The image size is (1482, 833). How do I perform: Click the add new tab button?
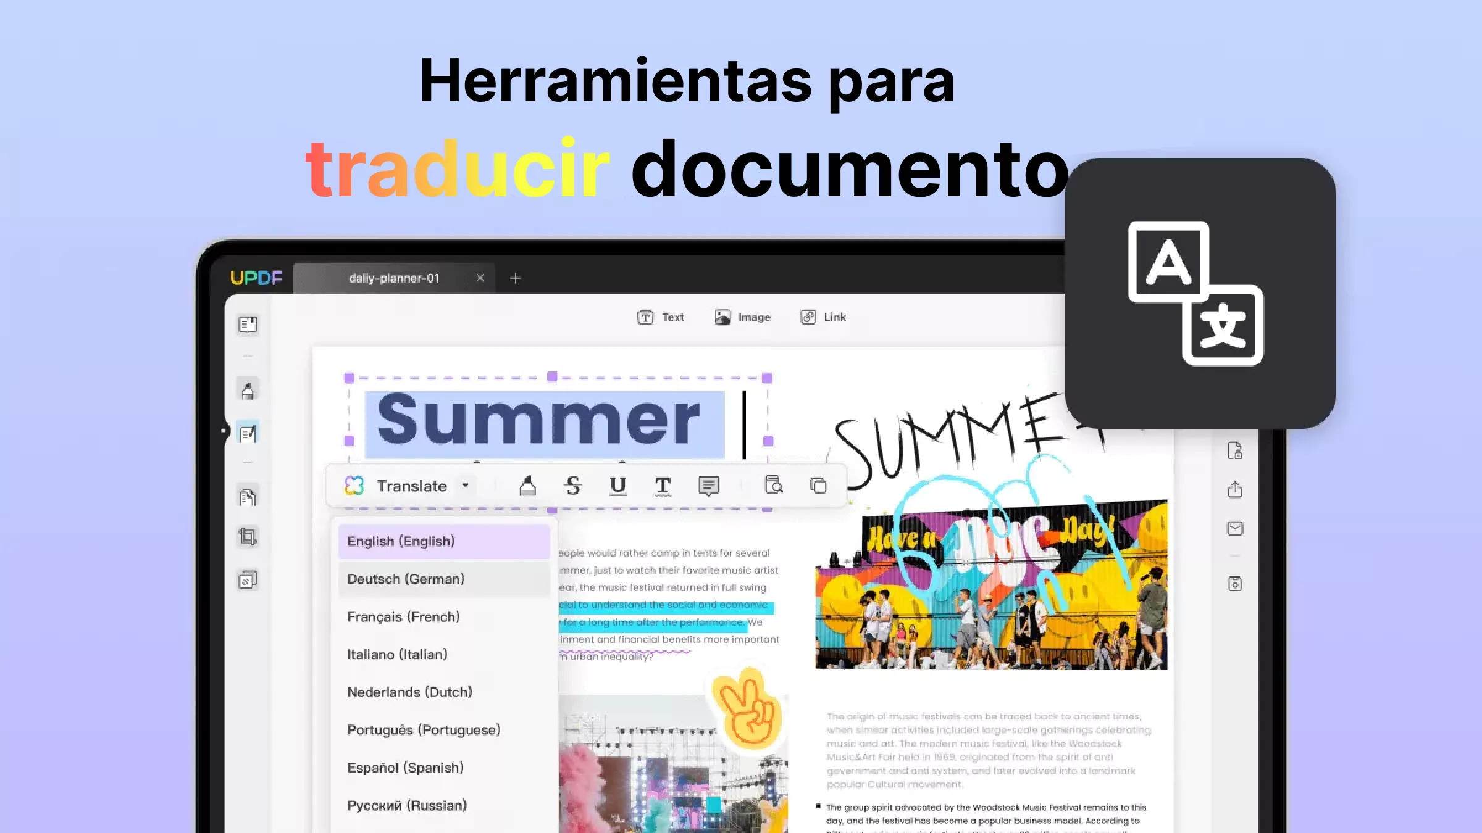(x=516, y=278)
